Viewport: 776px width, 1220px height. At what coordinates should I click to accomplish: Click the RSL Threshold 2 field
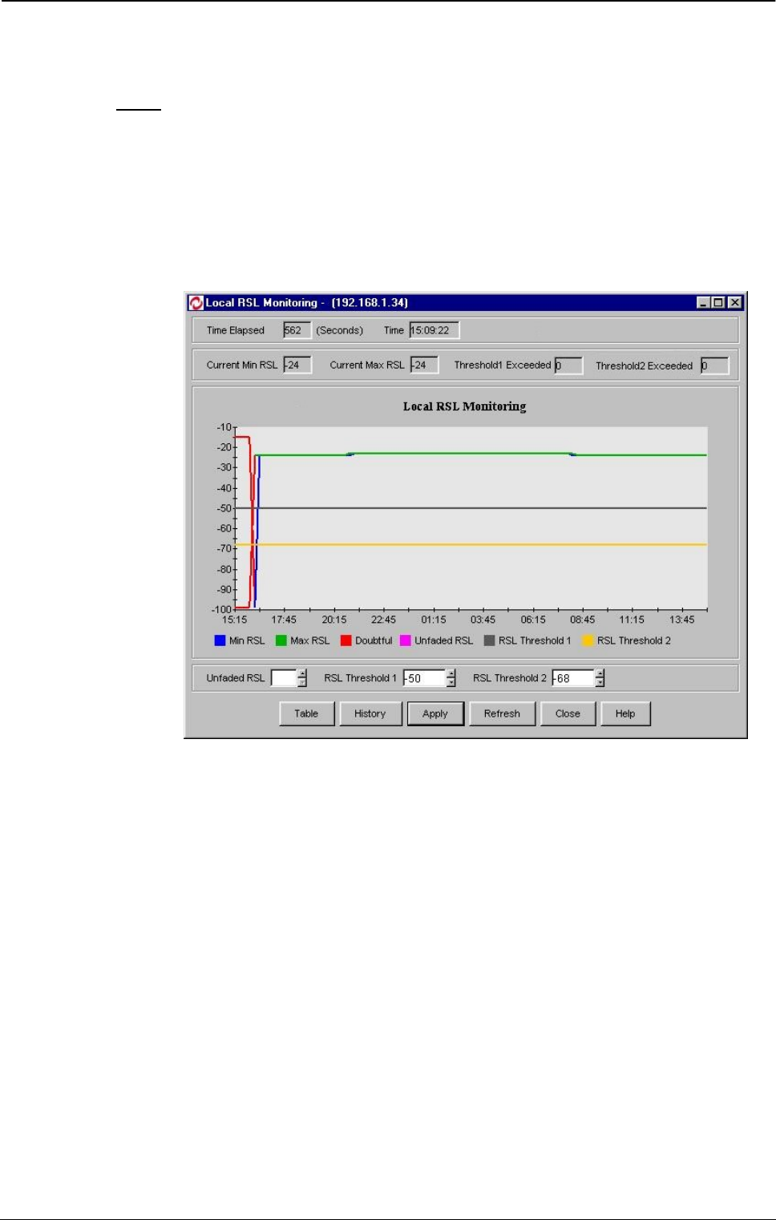572,678
